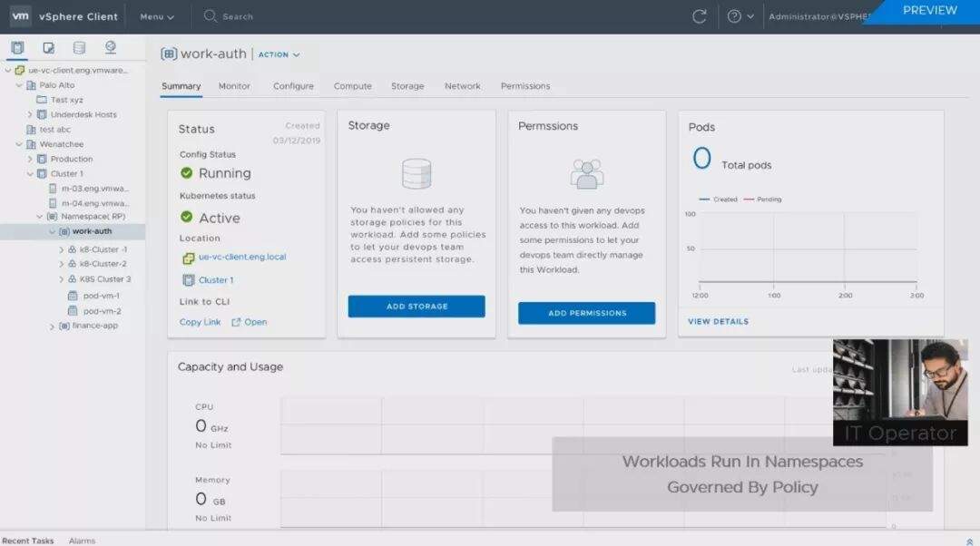Switch to the Summary tab
This screenshot has height=546, width=980.
click(181, 86)
